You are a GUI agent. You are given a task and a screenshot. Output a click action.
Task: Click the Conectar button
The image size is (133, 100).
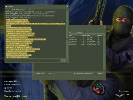[x=100, y=74]
